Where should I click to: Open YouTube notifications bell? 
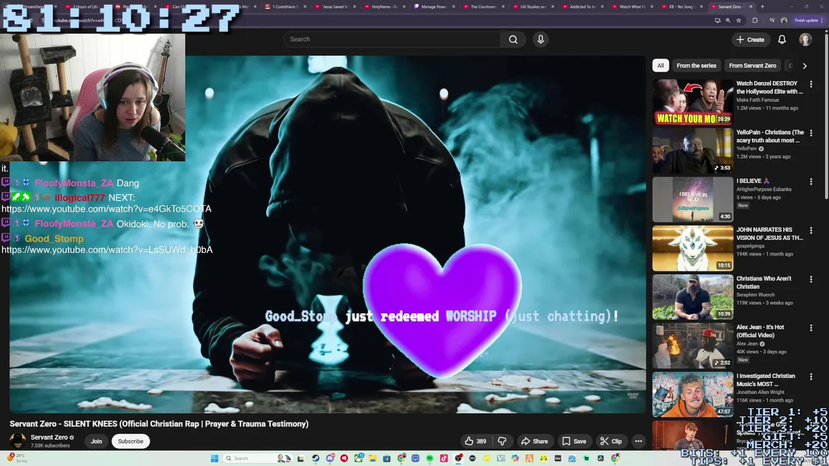coord(782,39)
